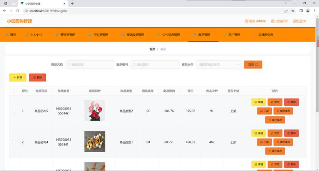Click the 小区团购管理 site title

(x=20, y=21)
